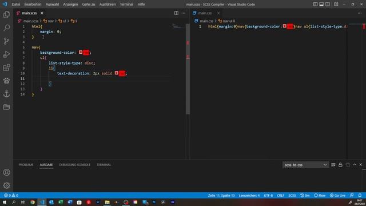The width and height of the screenshot is (366, 206).
Task: Open the feedback icon in status bar
Action: pos(352,196)
